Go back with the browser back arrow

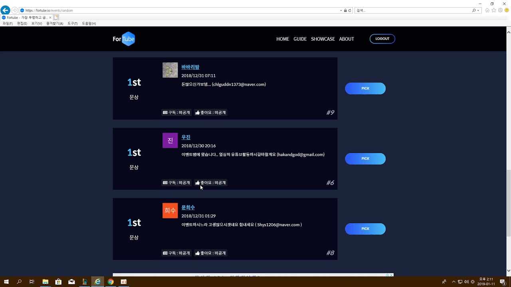point(5,10)
